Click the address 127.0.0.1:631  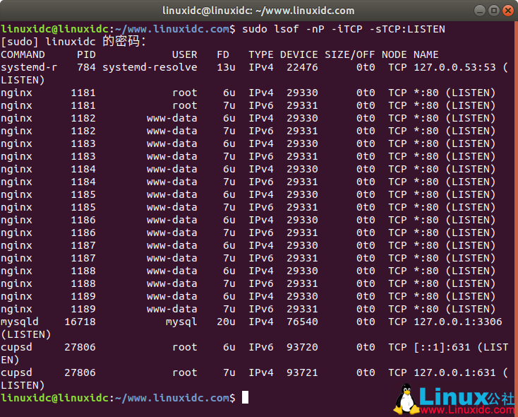tap(454, 372)
